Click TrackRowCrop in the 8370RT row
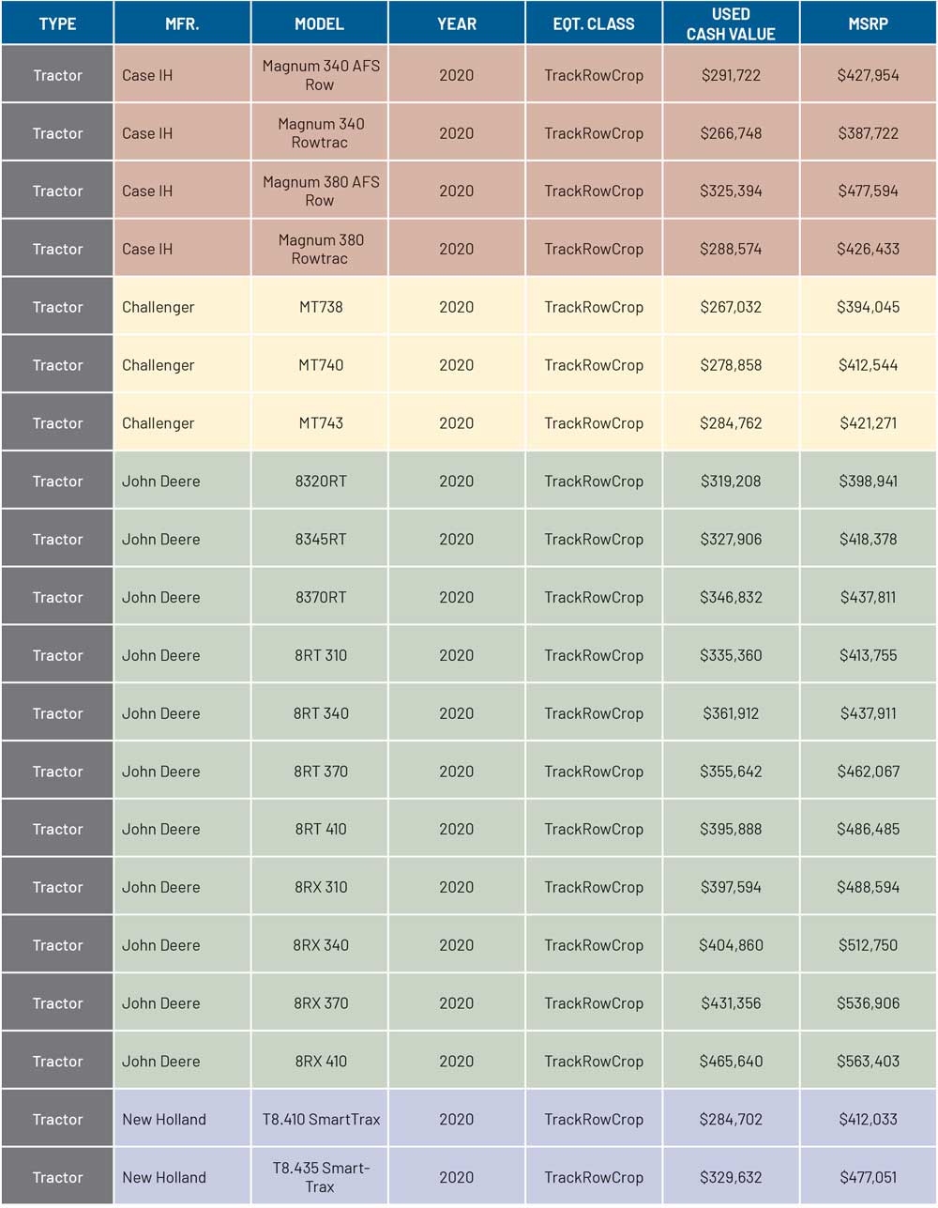This screenshot has height=1208, width=938. point(594,597)
